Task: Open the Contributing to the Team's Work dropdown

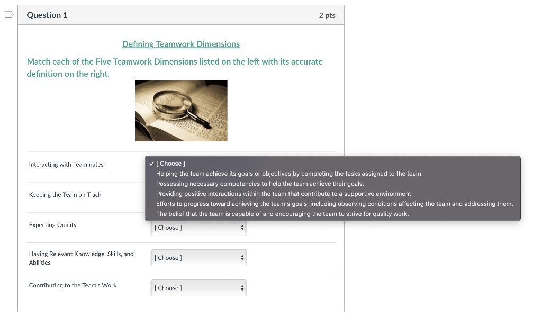Action: click(x=198, y=288)
